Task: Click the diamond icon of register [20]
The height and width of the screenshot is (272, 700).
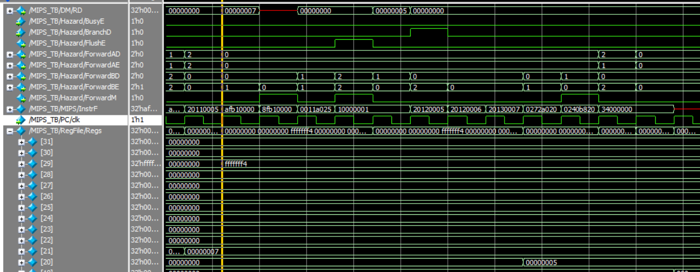Action: (32, 262)
